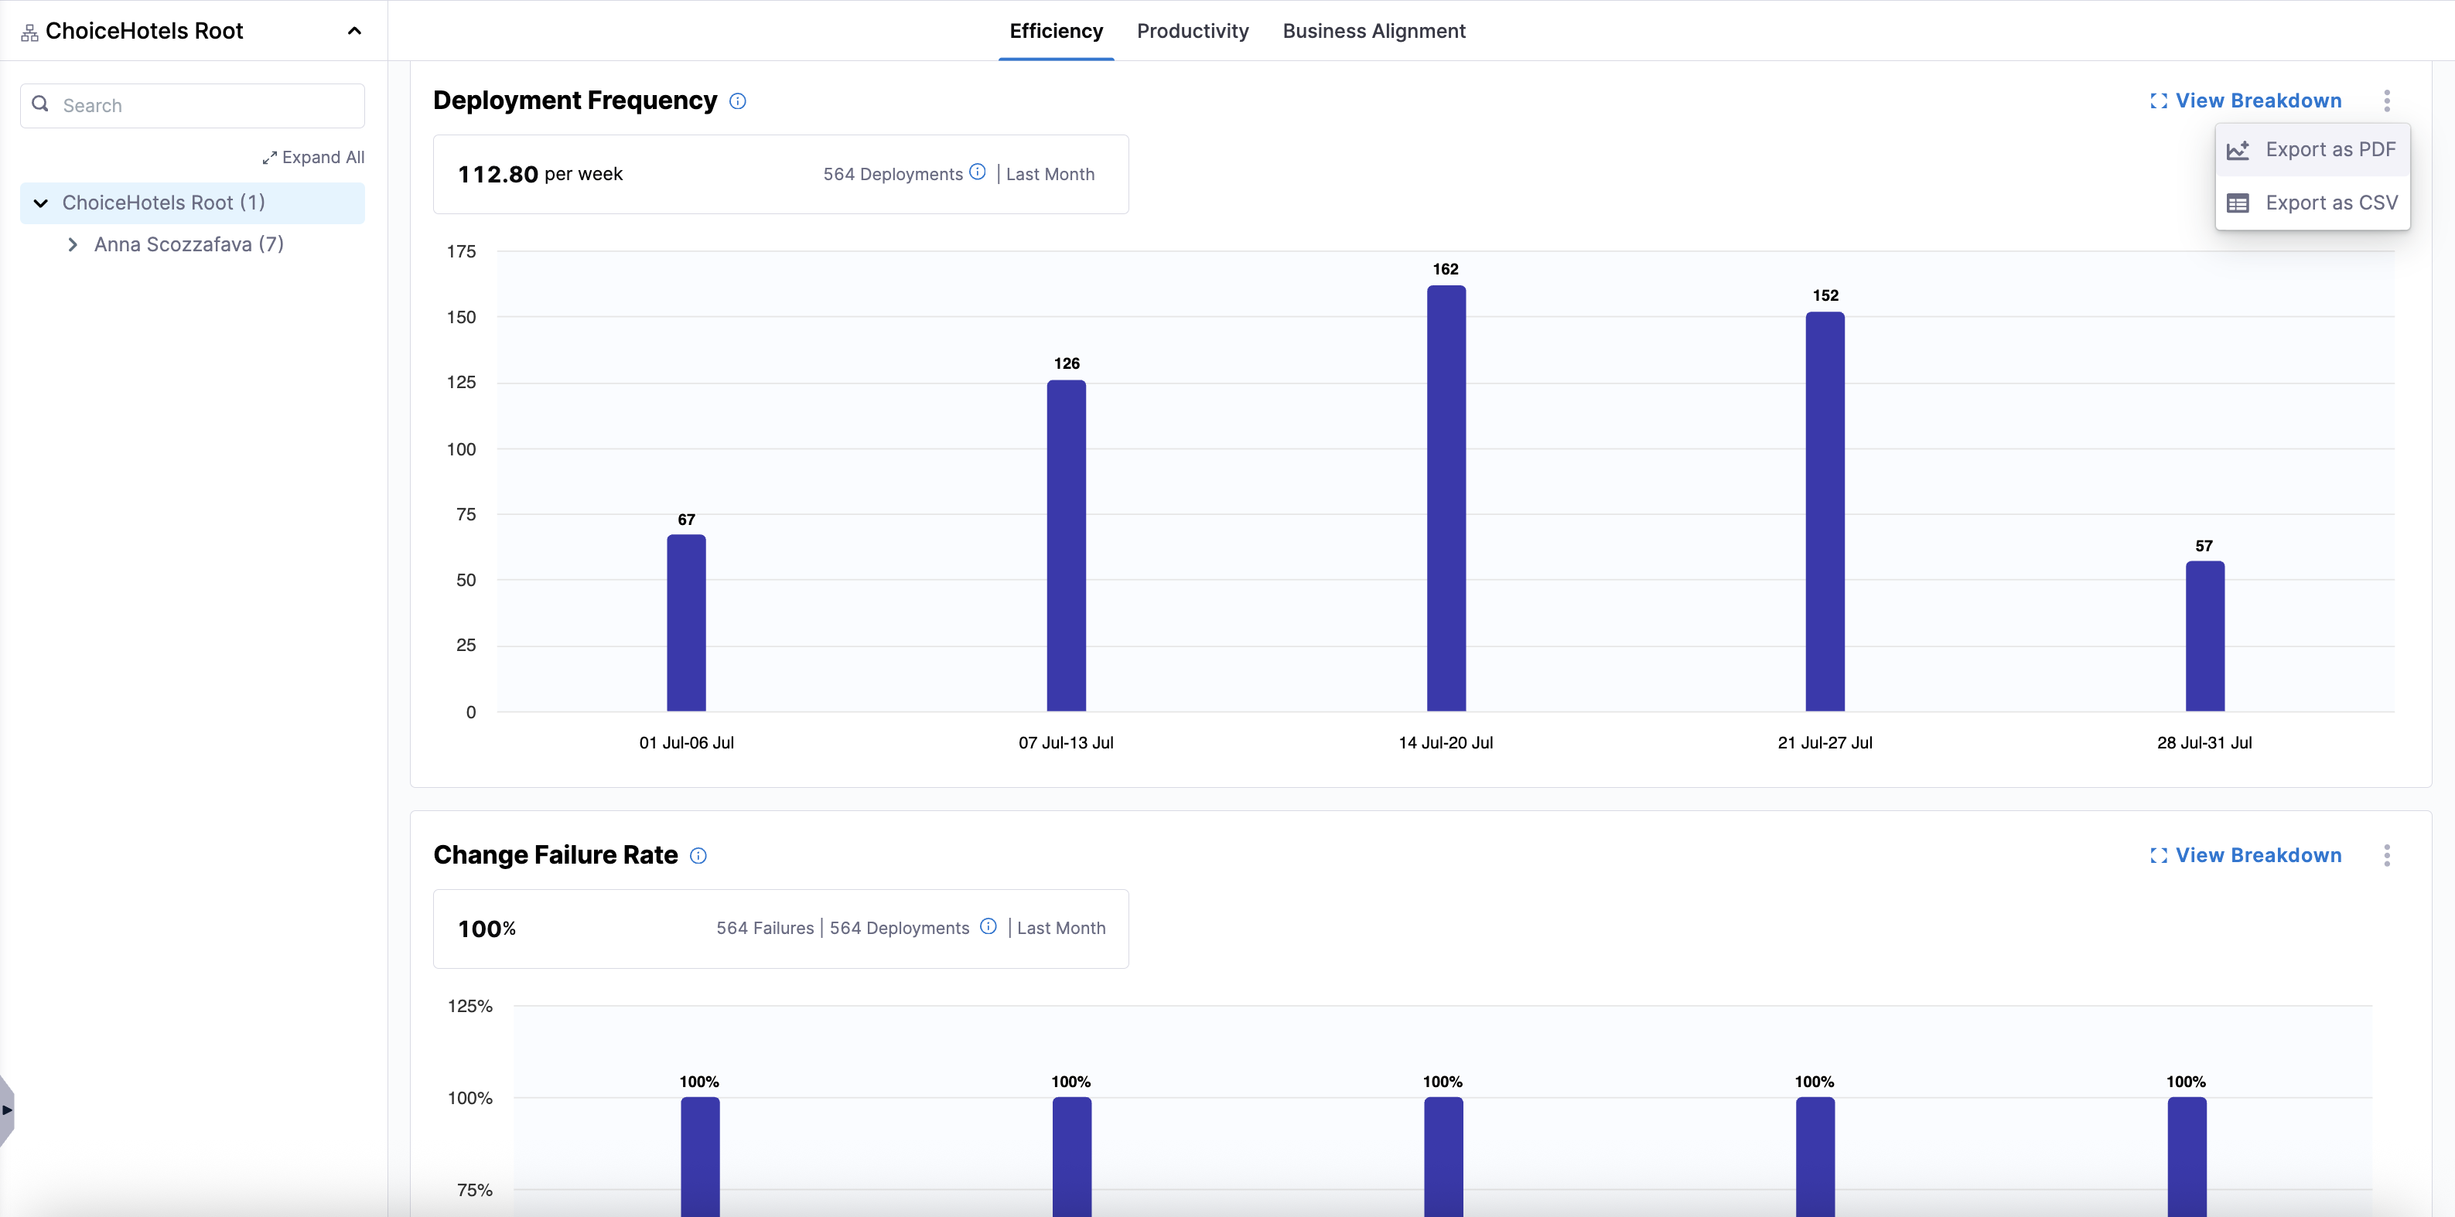
Task: Choose Export as CSV option
Action: 2312,203
